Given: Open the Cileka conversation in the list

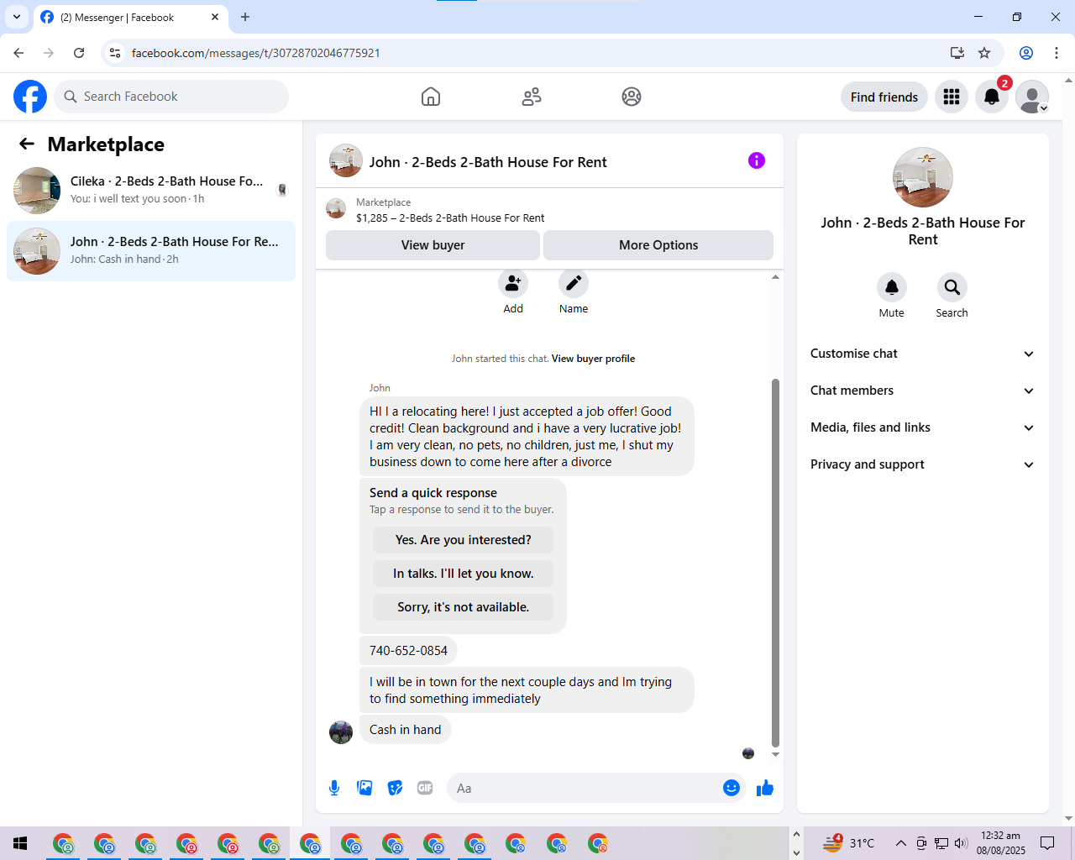Looking at the screenshot, I should (151, 191).
